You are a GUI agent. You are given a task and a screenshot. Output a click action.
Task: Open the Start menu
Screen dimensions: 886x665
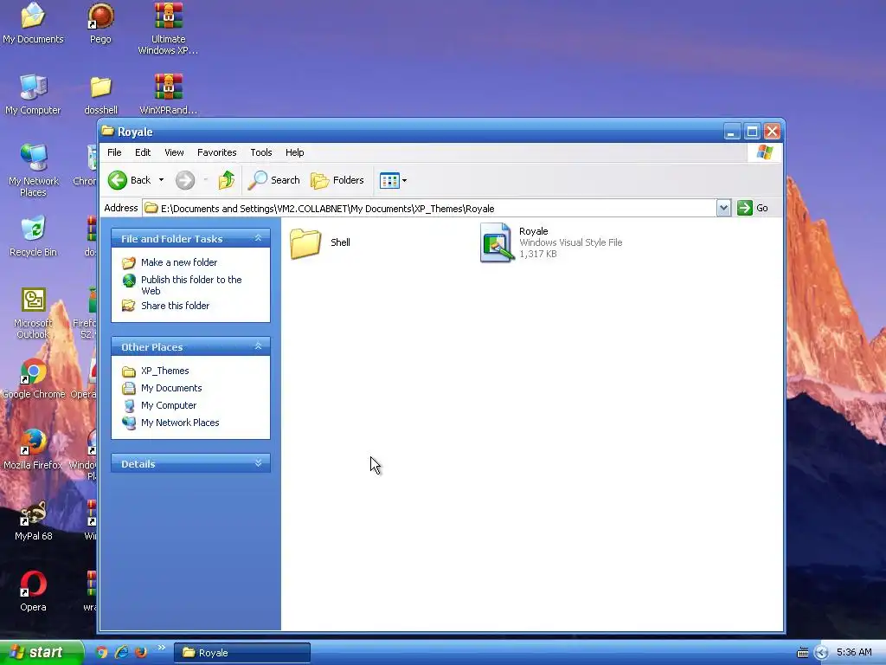(x=41, y=653)
